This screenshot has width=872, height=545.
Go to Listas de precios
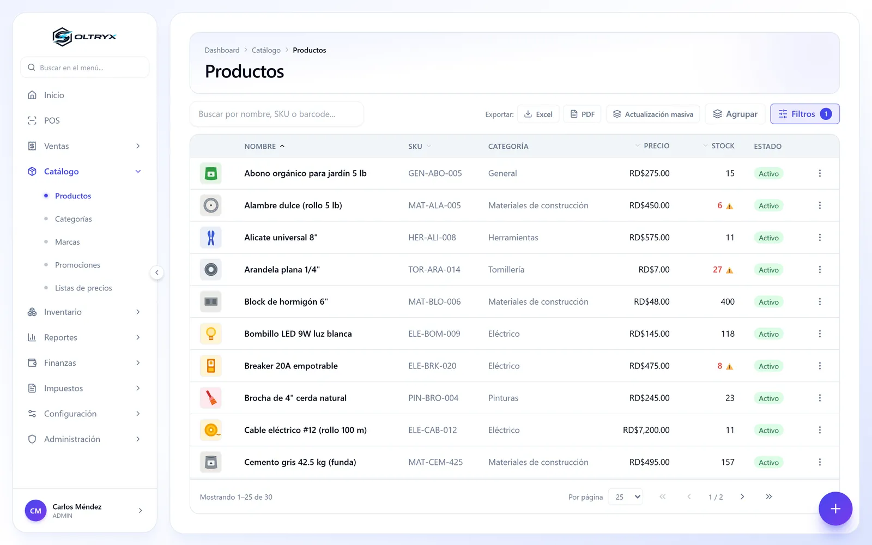click(x=83, y=288)
